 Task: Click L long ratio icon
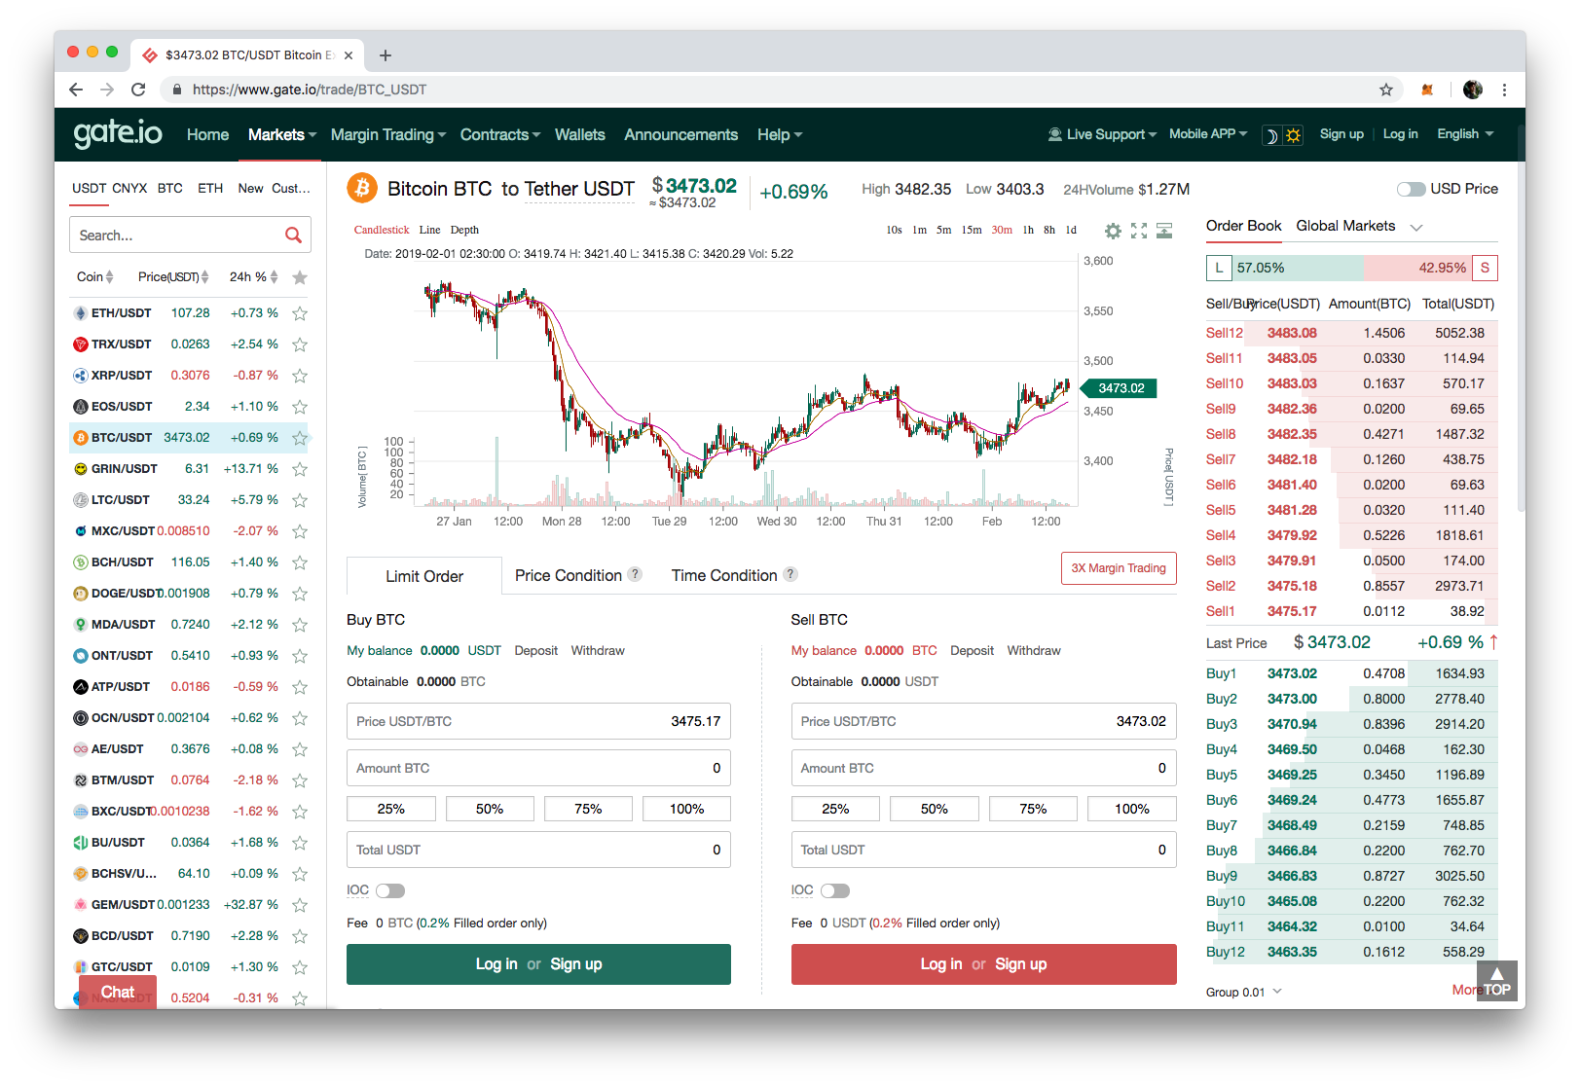1219,268
